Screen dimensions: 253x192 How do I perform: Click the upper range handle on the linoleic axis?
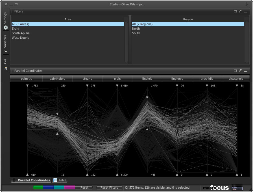click(147, 98)
